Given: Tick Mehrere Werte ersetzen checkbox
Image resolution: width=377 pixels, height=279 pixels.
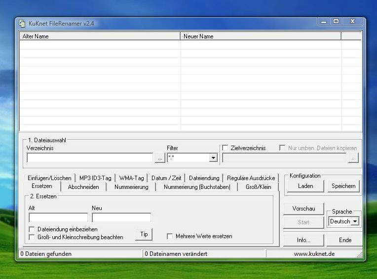Looking at the screenshot, I should 170,236.
